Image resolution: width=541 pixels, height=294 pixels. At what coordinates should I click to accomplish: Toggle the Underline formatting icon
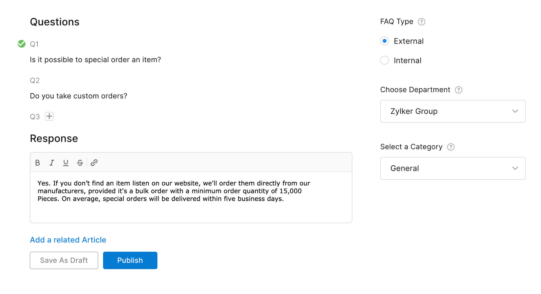(65, 163)
